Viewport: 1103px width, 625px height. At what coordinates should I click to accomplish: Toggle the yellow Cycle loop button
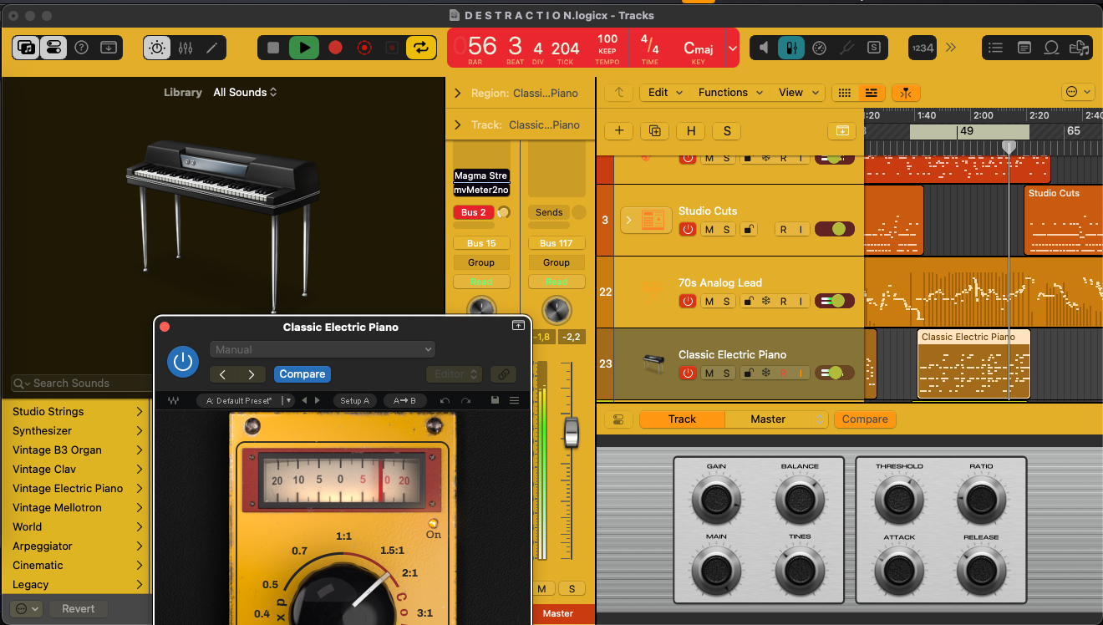(x=421, y=48)
